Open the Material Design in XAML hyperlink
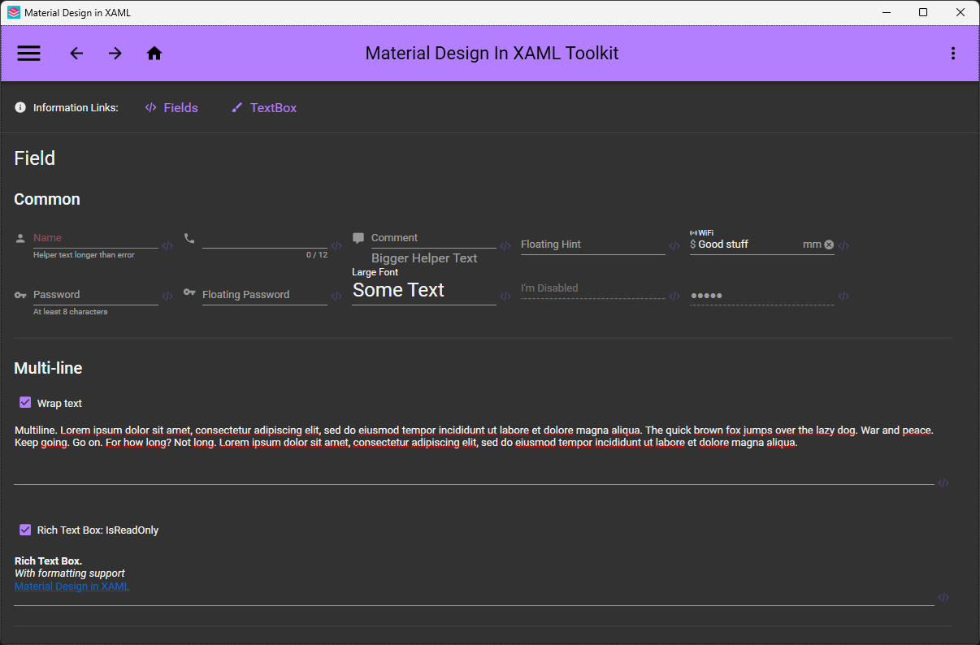The height and width of the screenshot is (645, 980). click(72, 587)
